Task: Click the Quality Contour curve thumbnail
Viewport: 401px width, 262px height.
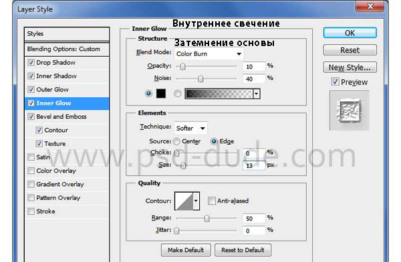Action: point(184,201)
